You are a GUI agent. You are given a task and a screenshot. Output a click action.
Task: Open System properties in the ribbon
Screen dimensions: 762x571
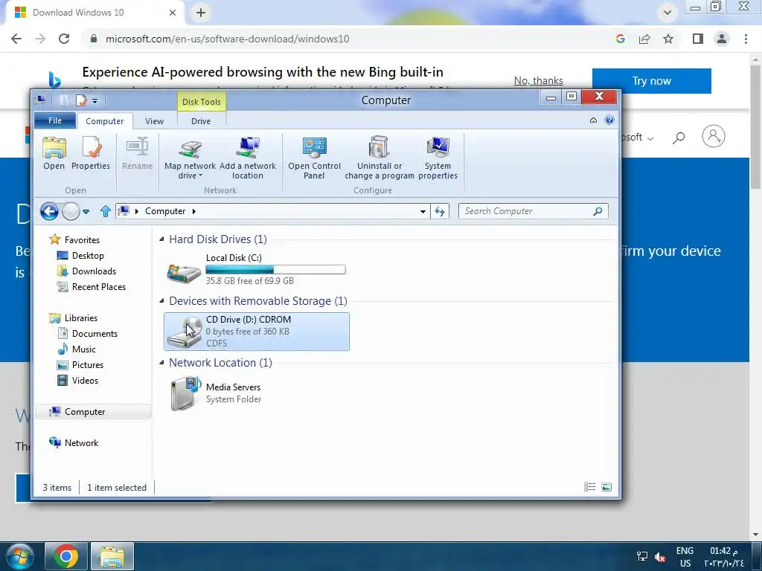coord(438,158)
